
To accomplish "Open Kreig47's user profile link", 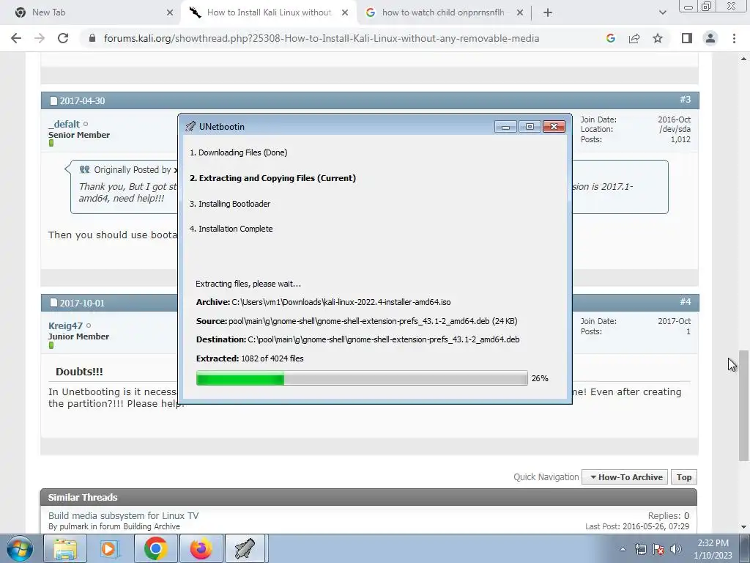I will click(x=65, y=326).
